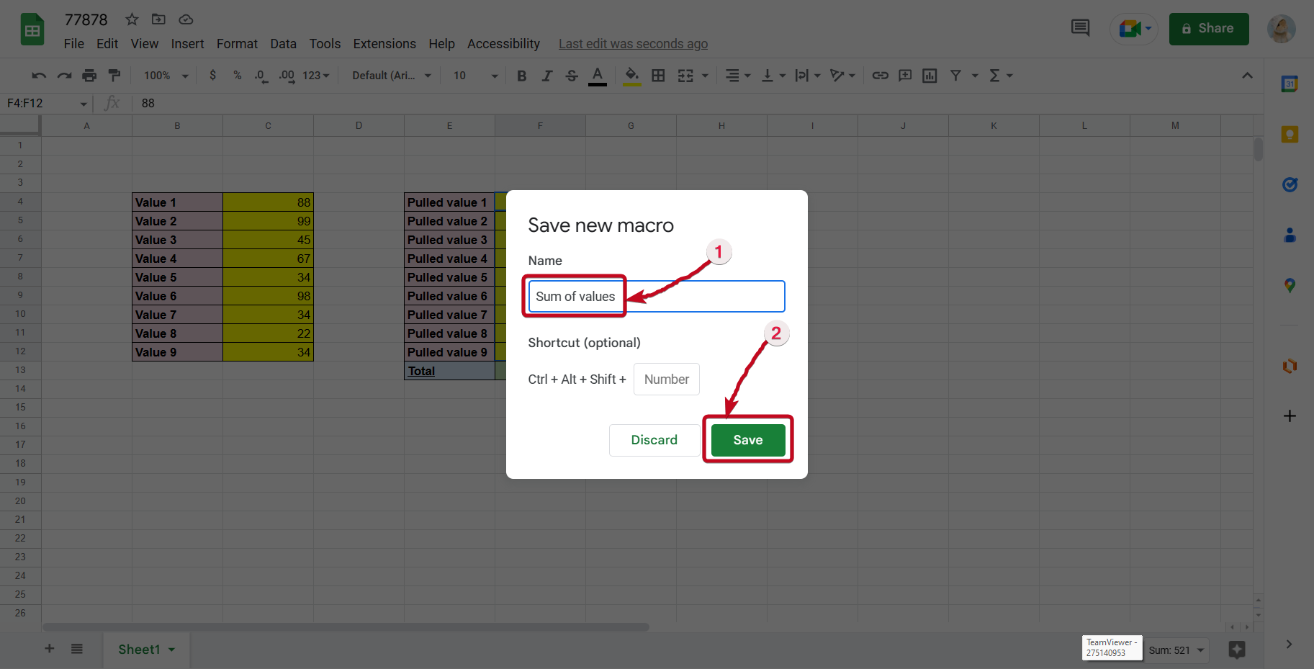Insert a chart from the toolbar
The width and height of the screenshot is (1314, 669).
tap(929, 75)
